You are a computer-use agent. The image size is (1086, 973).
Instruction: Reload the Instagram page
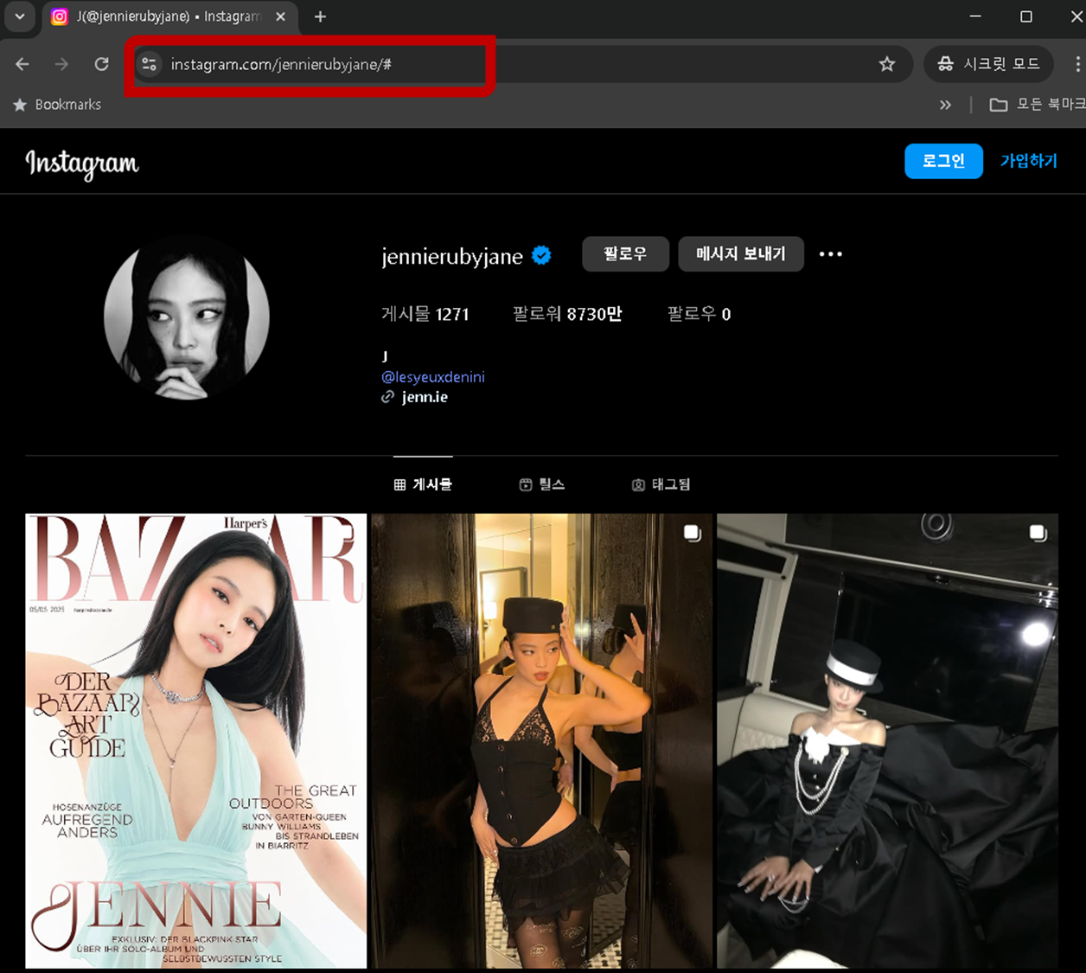point(102,64)
